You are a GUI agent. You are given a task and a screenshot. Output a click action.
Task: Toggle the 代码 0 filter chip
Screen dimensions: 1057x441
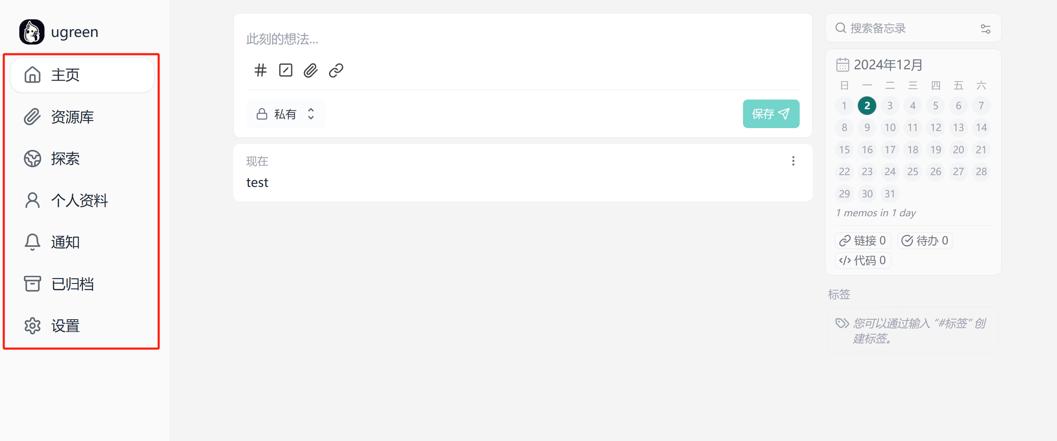(863, 260)
